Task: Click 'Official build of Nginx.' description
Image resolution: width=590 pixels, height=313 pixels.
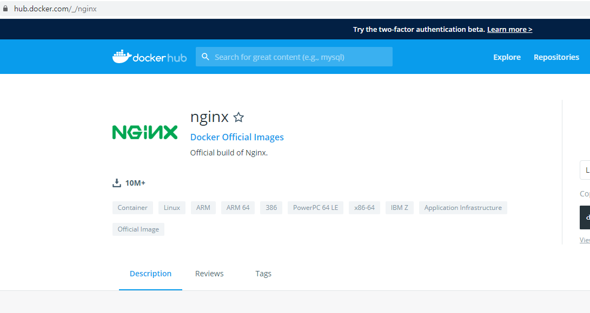Action: (x=229, y=153)
